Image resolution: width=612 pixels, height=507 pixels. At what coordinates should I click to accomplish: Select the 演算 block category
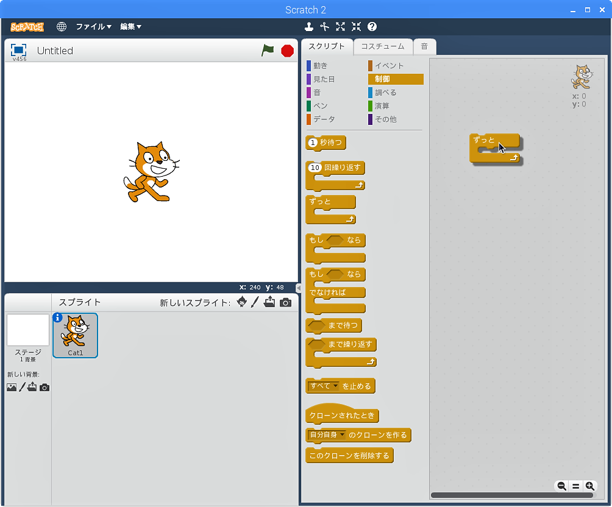382,106
